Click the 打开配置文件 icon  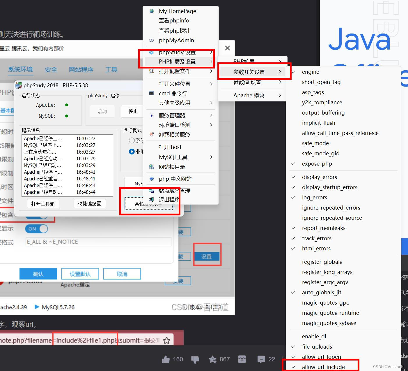coord(151,71)
